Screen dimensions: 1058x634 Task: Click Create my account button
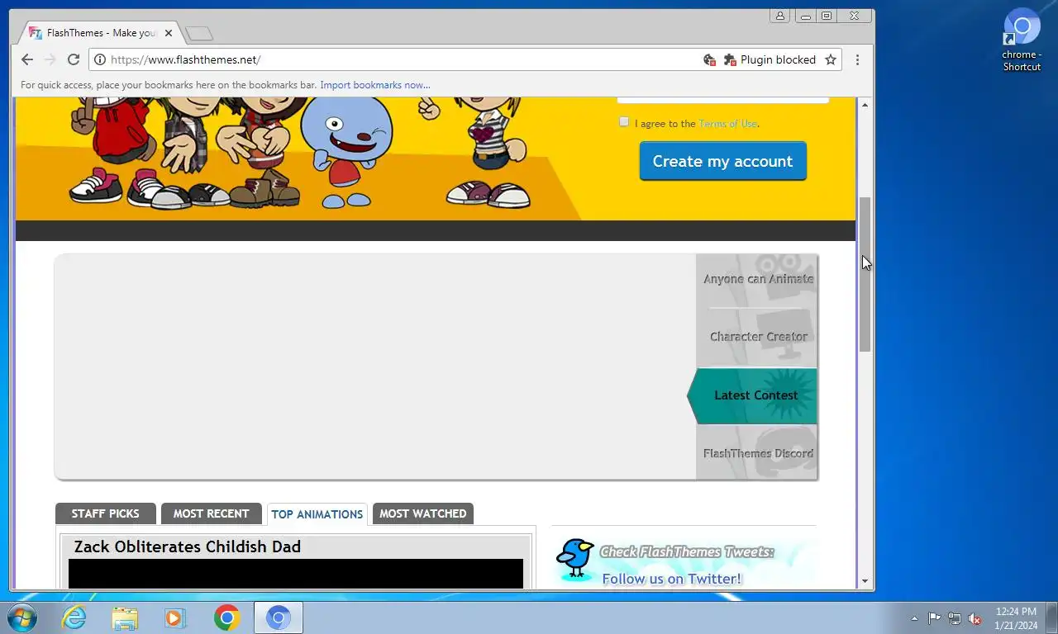(x=722, y=161)
